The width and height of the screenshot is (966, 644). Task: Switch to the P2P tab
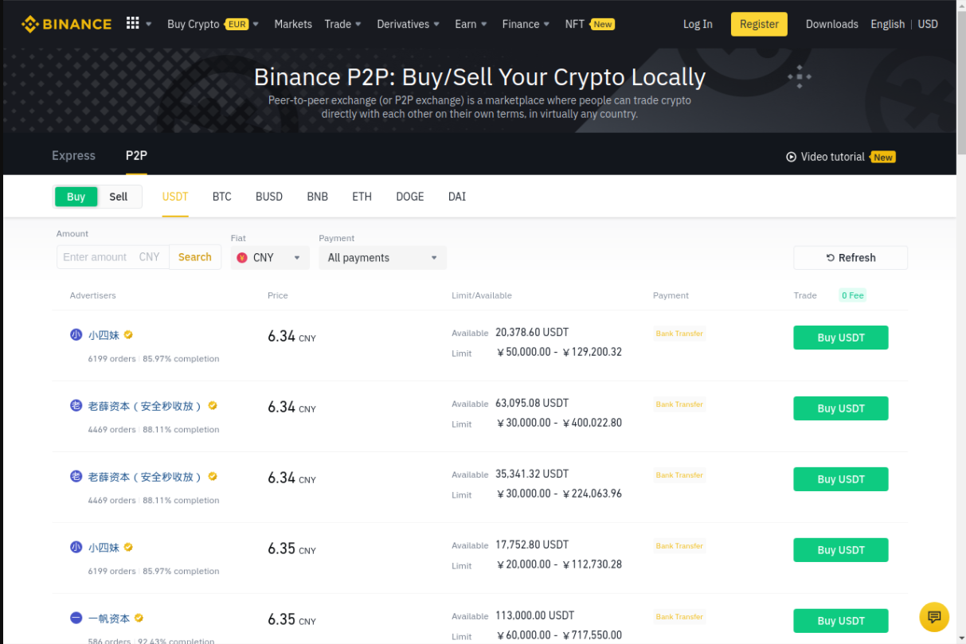(x=136, y=155)
